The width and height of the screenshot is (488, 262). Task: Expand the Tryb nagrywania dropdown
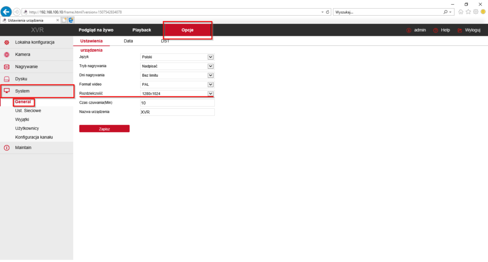click(x=211, y=66)
